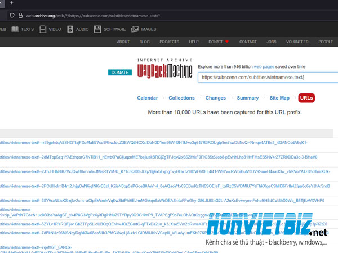Open the JOBS page
The image size is (338, 253).
[x=271, y=42]
